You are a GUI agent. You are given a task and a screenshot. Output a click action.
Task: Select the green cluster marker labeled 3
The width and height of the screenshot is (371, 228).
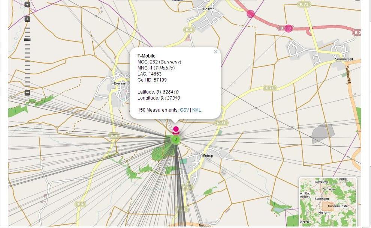[x=175, y=139]
